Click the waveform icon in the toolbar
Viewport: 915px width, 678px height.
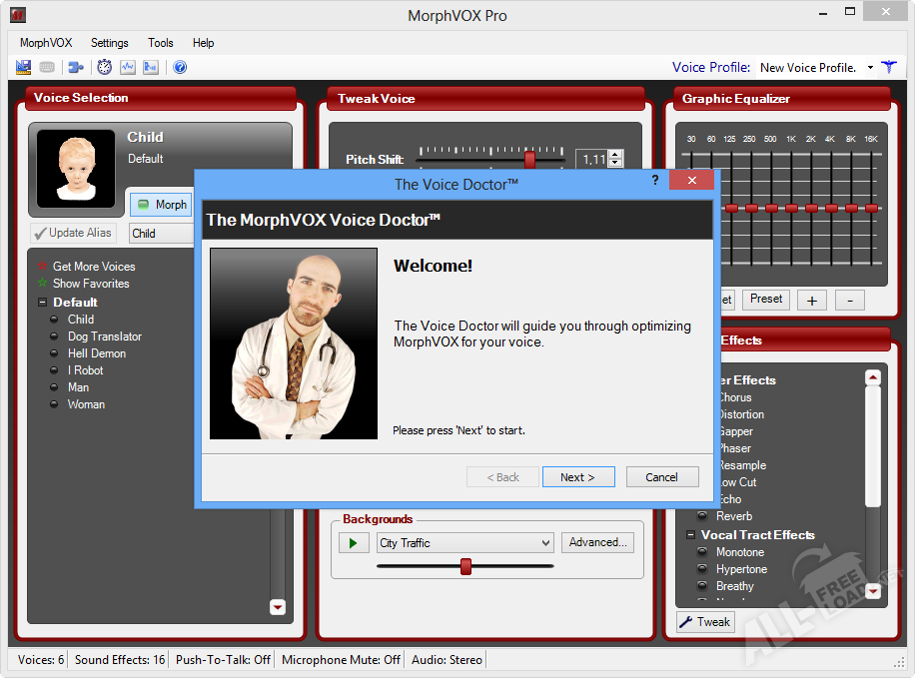[x=128, y=67]
